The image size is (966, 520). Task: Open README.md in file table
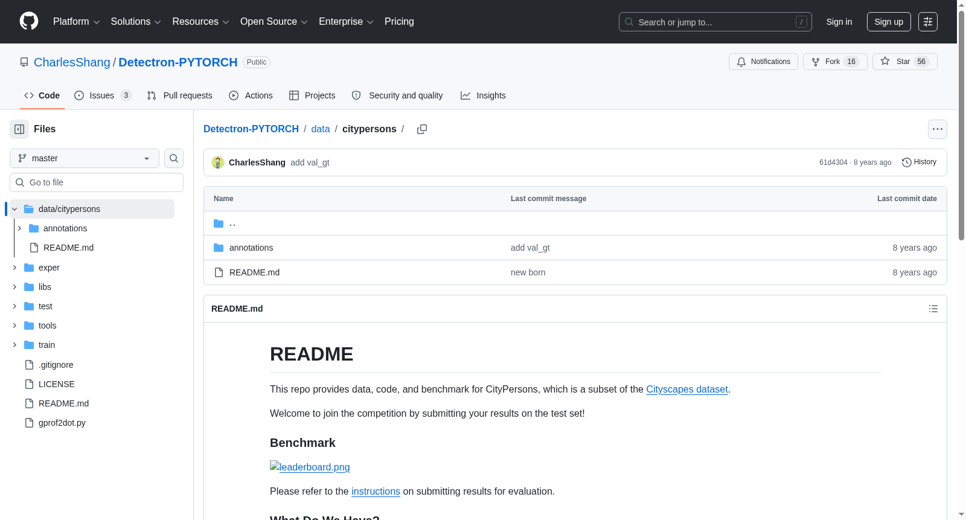click(x=254, y=272)
